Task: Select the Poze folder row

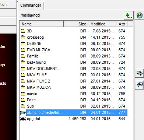Action: 73,100
